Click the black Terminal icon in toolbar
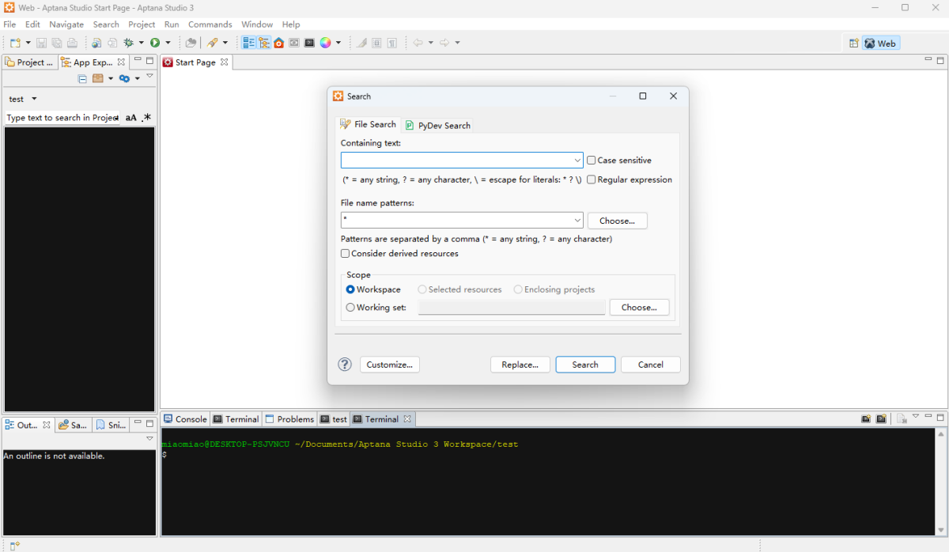The height and width of the screenshot is (552, 949). [309, 43]
